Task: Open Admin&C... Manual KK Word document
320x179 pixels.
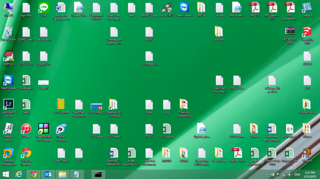Action: 114,156
